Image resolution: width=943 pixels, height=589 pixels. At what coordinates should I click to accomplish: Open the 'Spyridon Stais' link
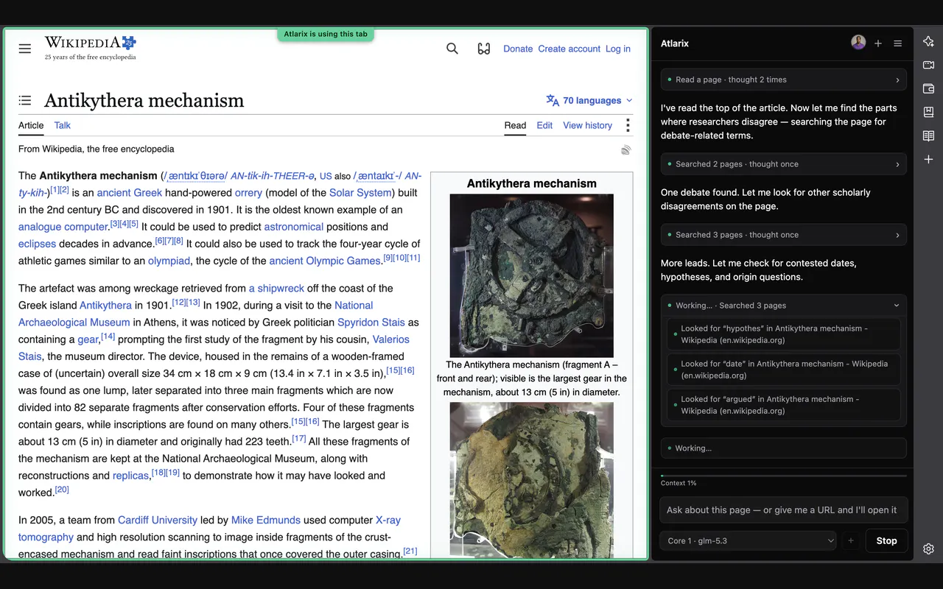click(x=371, y=322)
